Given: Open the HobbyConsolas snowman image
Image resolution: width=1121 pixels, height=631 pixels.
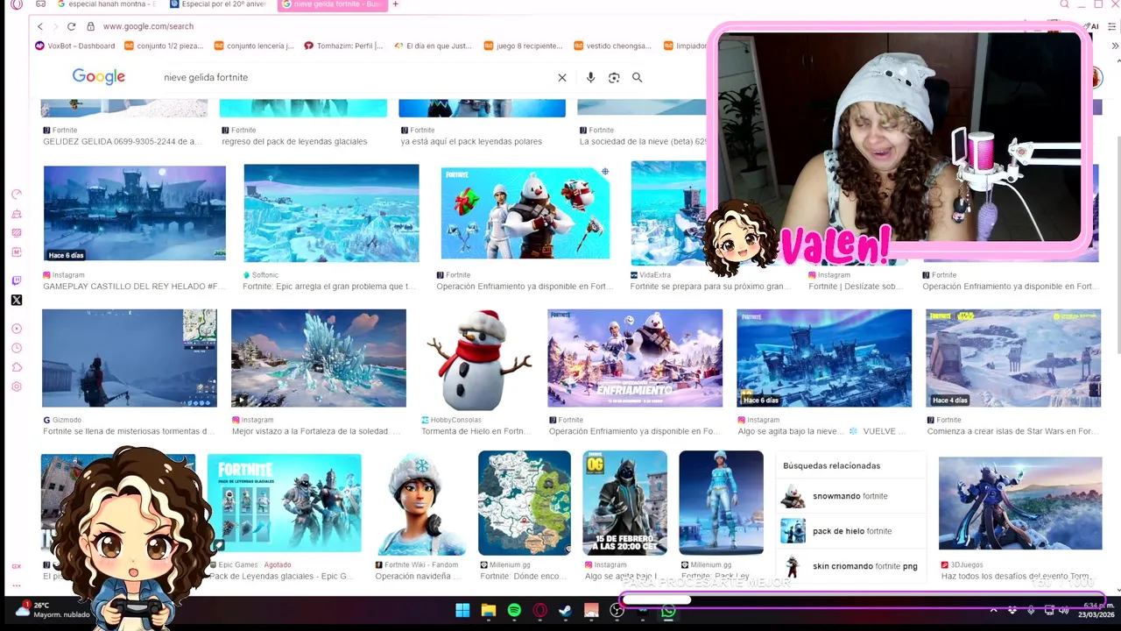Looking at the screenshot, I should tap(477, 360).
